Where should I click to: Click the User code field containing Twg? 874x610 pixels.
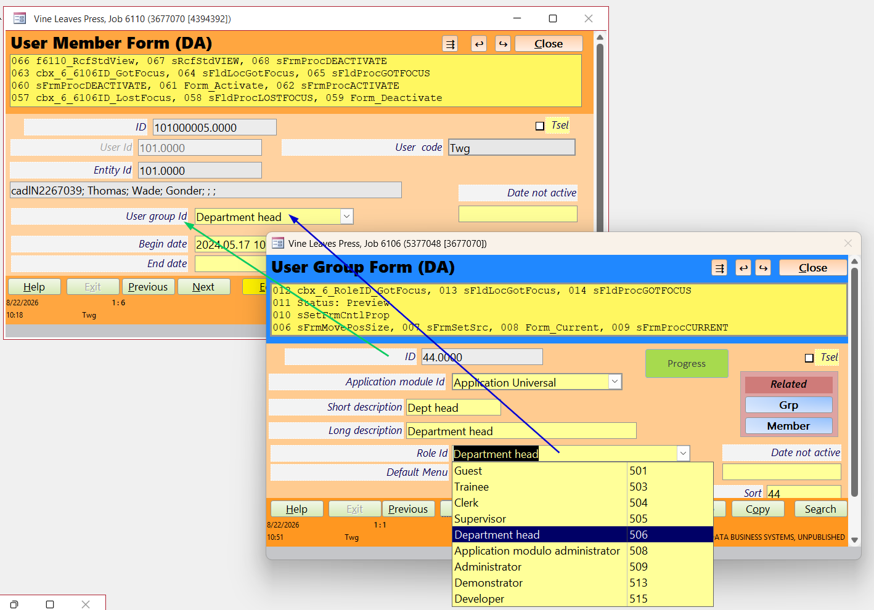click(x=512, y=148)
